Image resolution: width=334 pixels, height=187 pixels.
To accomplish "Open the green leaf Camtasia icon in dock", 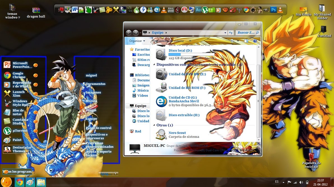I will click(102, 10).
